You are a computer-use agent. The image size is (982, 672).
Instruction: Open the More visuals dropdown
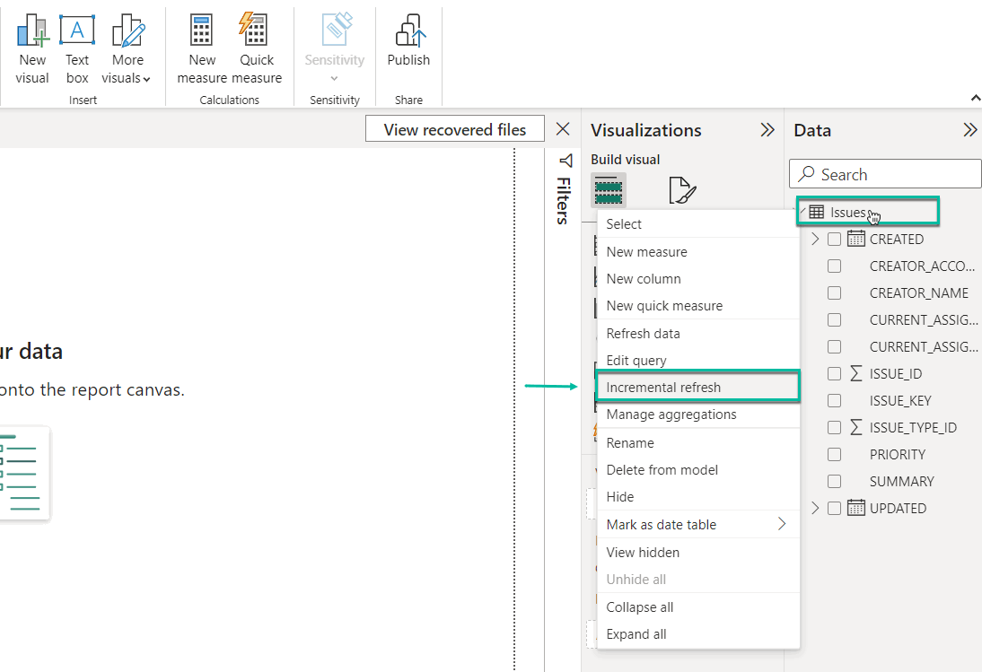click(128, 68)
